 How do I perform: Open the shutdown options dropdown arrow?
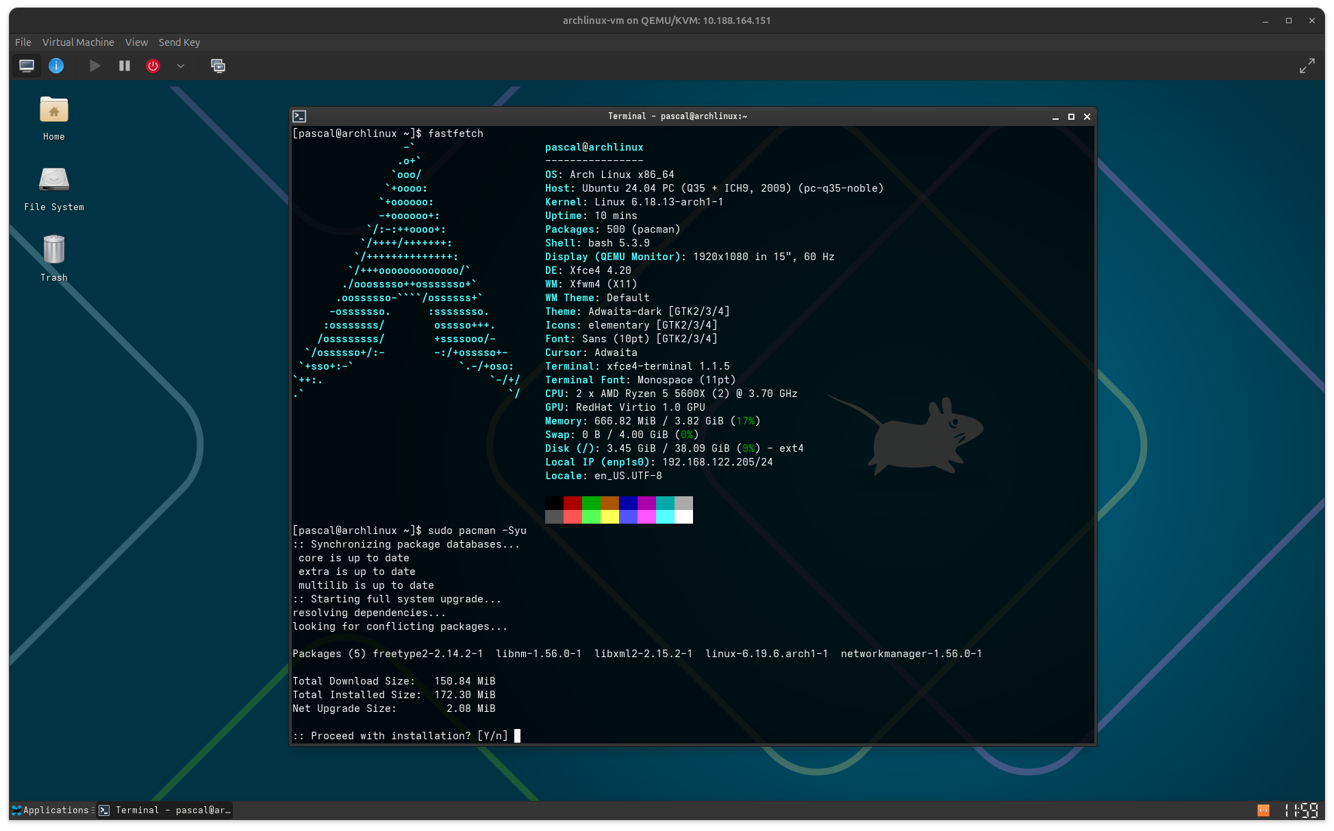coord(180,66)
